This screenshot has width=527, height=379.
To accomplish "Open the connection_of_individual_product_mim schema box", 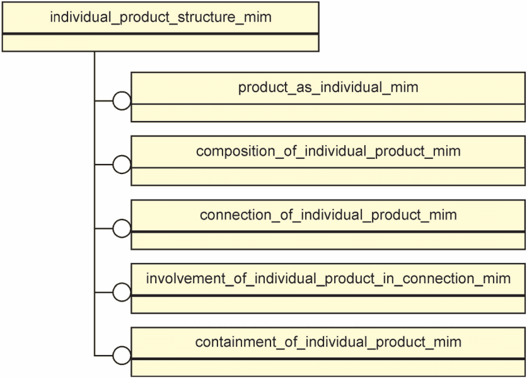I will [x=328, y=224].
